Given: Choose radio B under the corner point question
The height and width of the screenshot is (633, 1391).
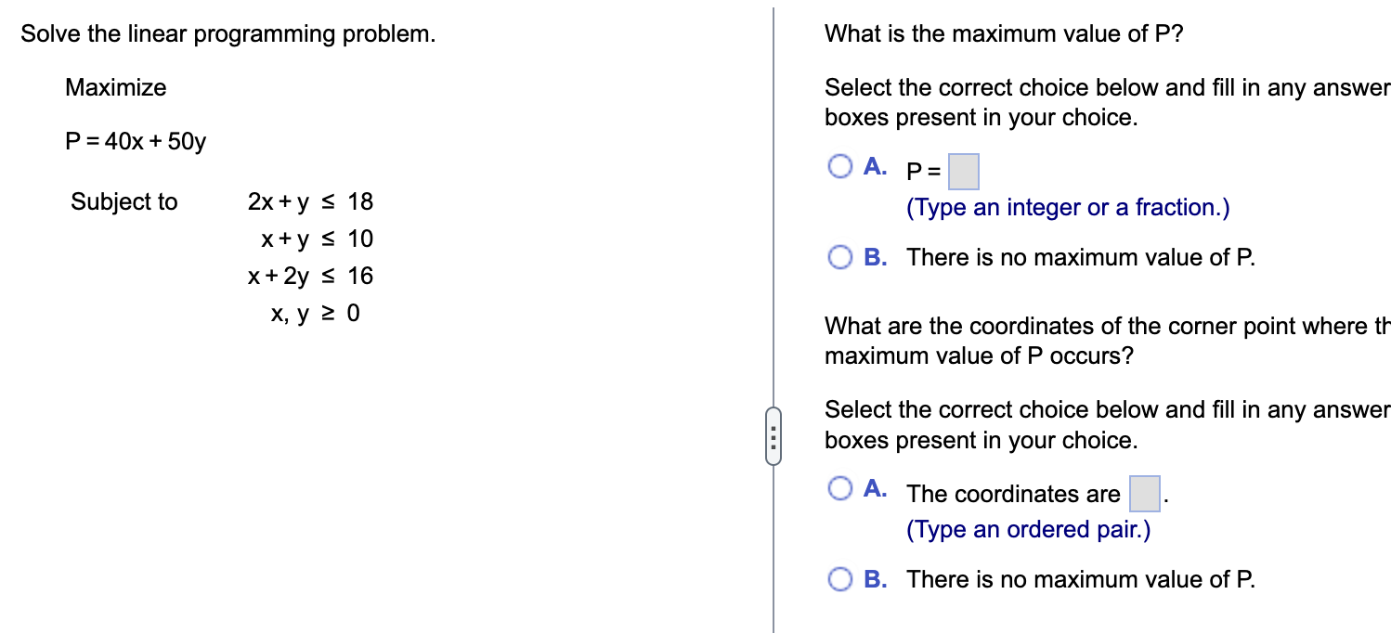Looking at the screenshot, I should (x=840, y=579).
